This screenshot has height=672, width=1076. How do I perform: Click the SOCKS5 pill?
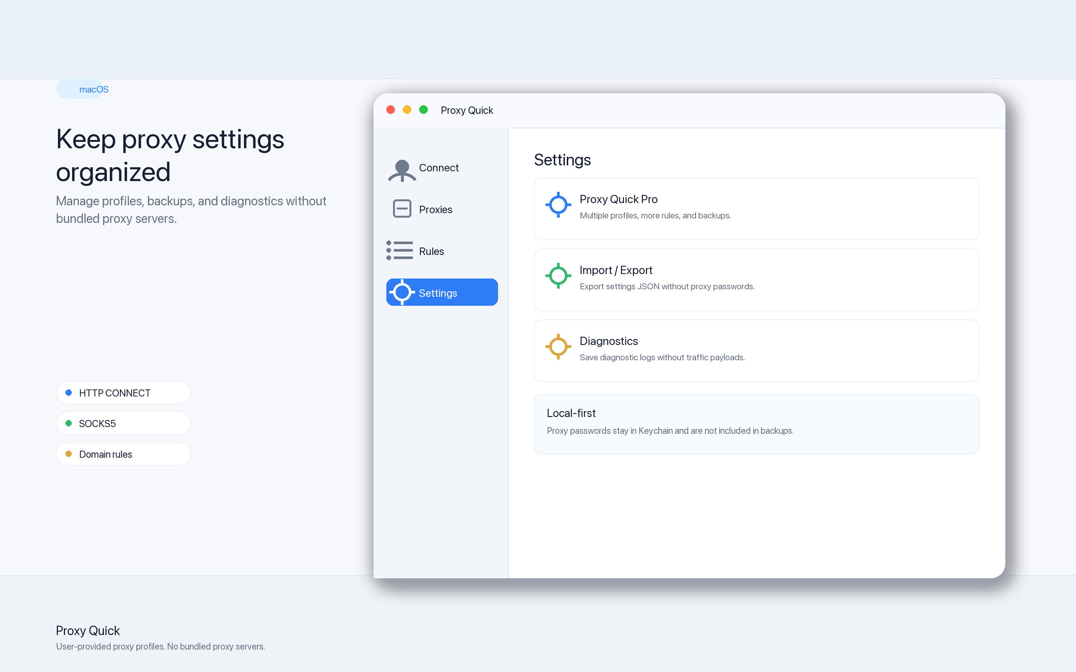pos(123,423)
